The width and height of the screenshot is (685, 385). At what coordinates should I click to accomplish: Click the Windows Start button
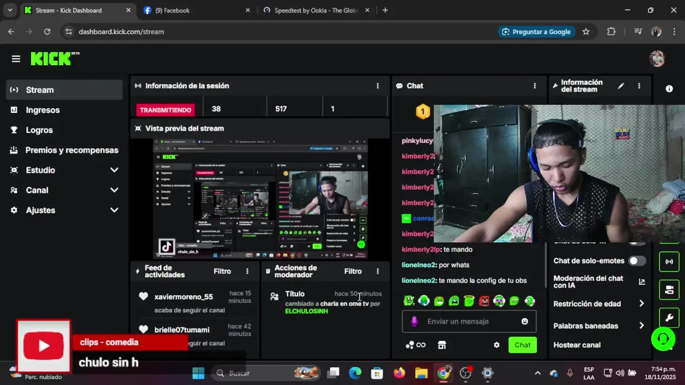[198, 373]
